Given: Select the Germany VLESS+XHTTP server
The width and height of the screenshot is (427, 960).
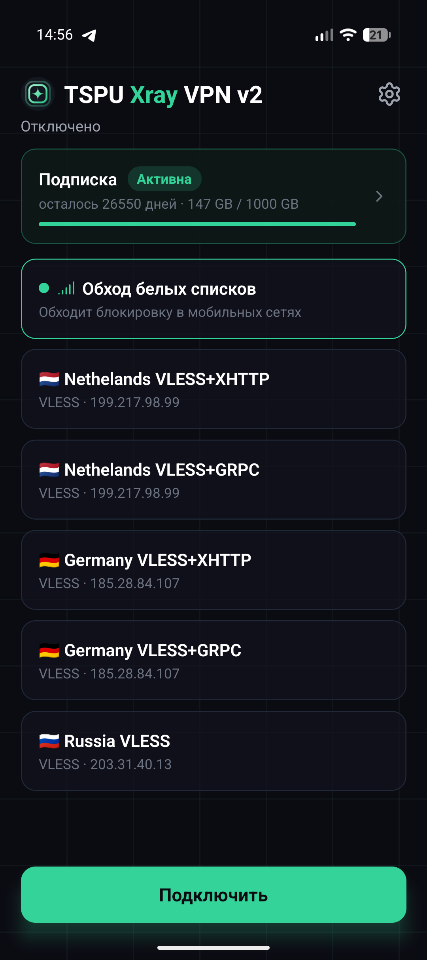Looking at the screenshot, I should click(x=213, y=570).
